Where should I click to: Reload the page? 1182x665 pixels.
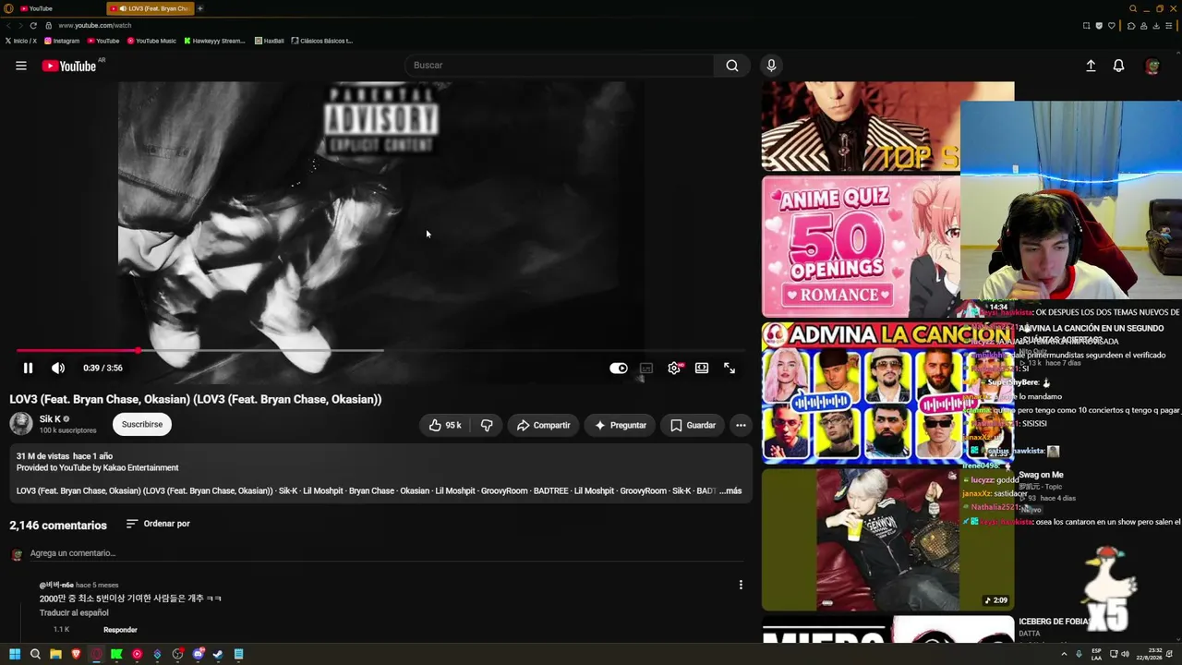[x=33, y=26]
